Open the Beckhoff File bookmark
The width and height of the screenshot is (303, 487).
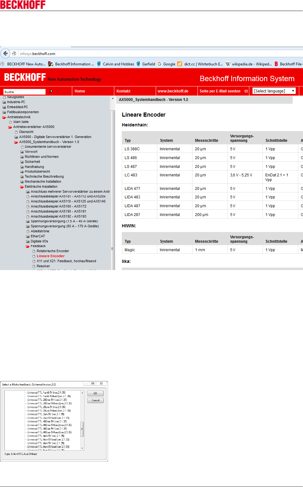tap(288, 64)
